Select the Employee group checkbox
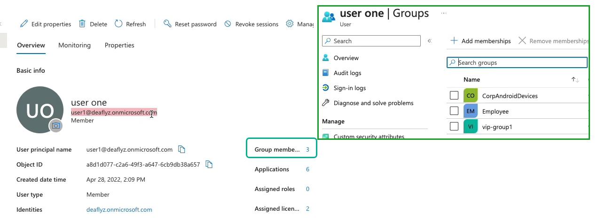Screen dimensions: 598x222 (x=454, y=111)
